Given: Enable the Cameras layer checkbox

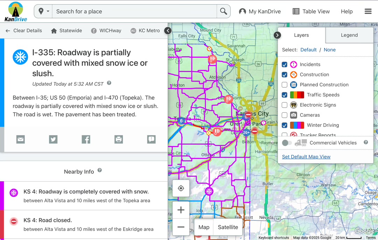Looking at the screenshot, I should point(285,115).
